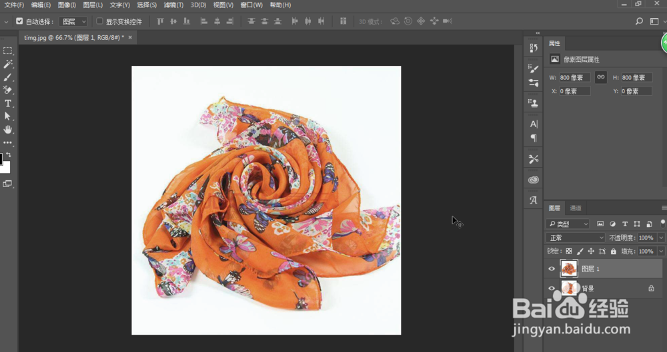Select the Hand tool
Image resolution: width=667 pixels, height=352 pixels.
coord(7,130)
